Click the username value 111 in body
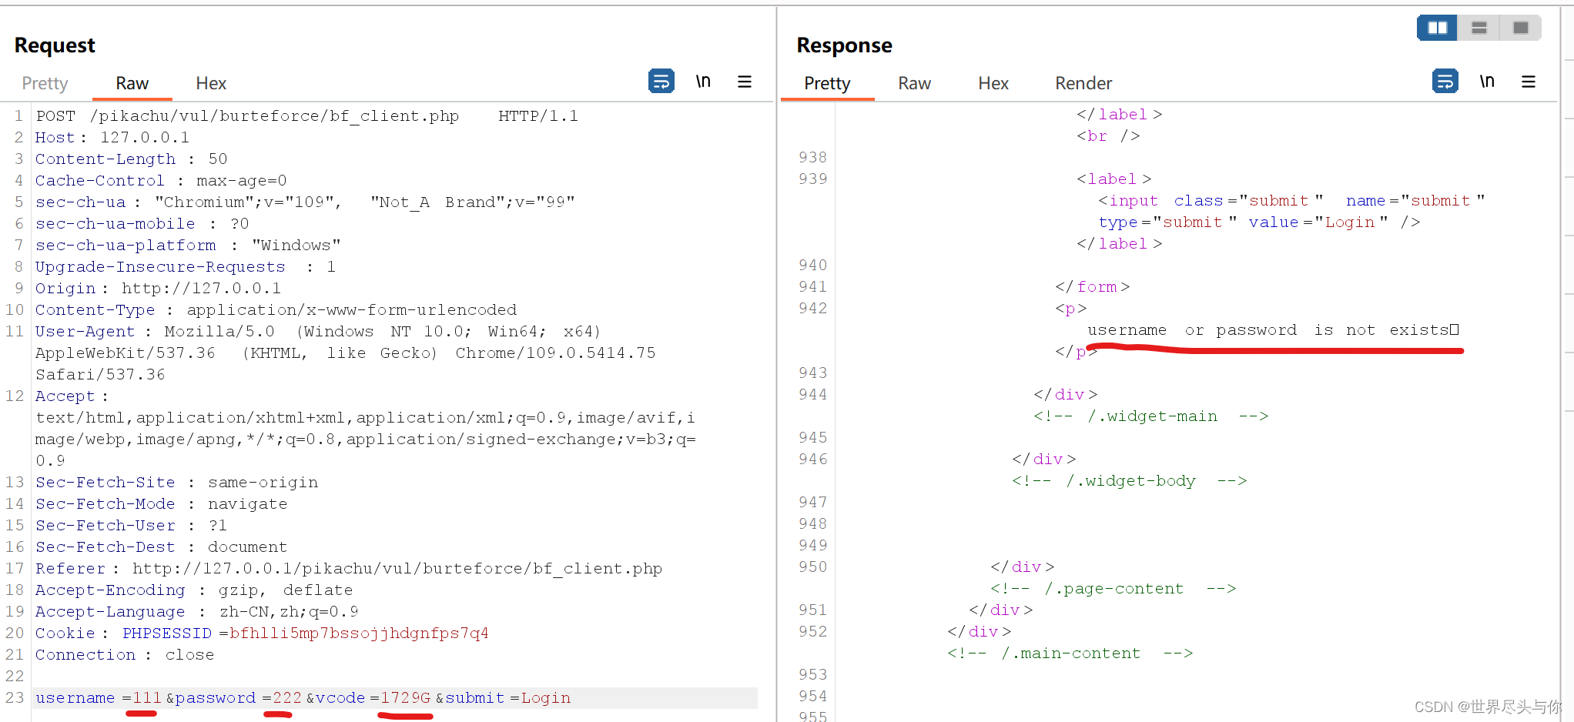Screen dimensions: 1574x722 point(147,698)
